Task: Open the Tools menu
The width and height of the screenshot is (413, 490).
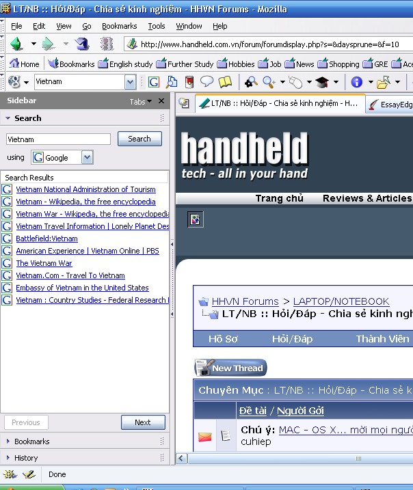Action: click(157, 26)
